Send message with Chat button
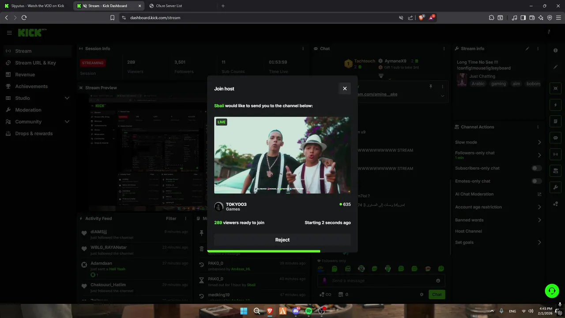The width and height of the screenshot is (565, 318). (437, 295)
